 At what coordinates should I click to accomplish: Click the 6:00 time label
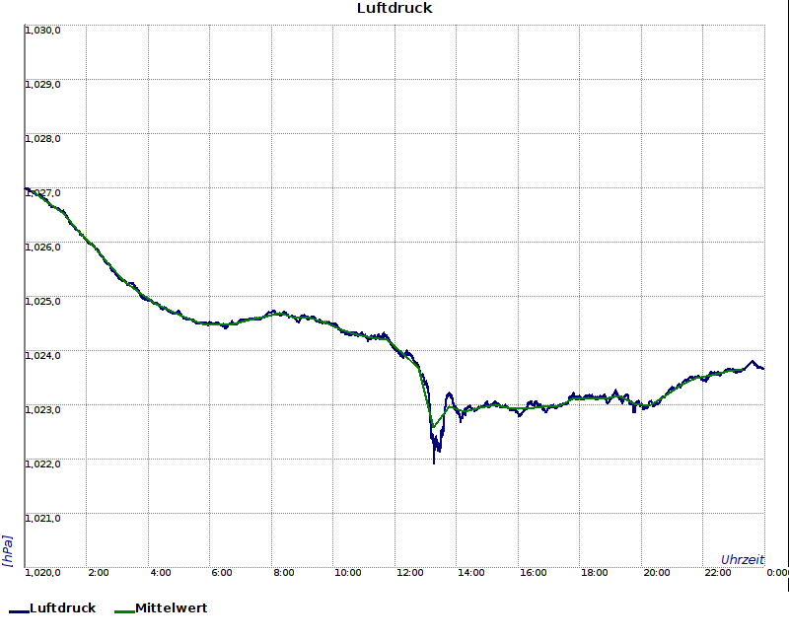pyautogui.click(x=221, y=573)
